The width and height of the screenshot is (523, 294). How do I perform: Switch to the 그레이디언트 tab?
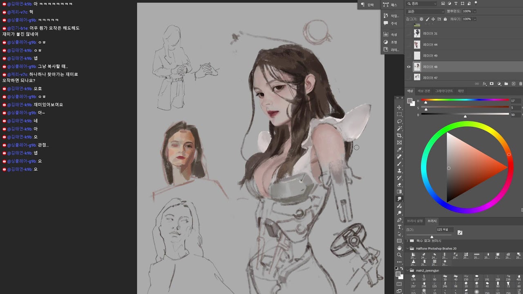444,91
